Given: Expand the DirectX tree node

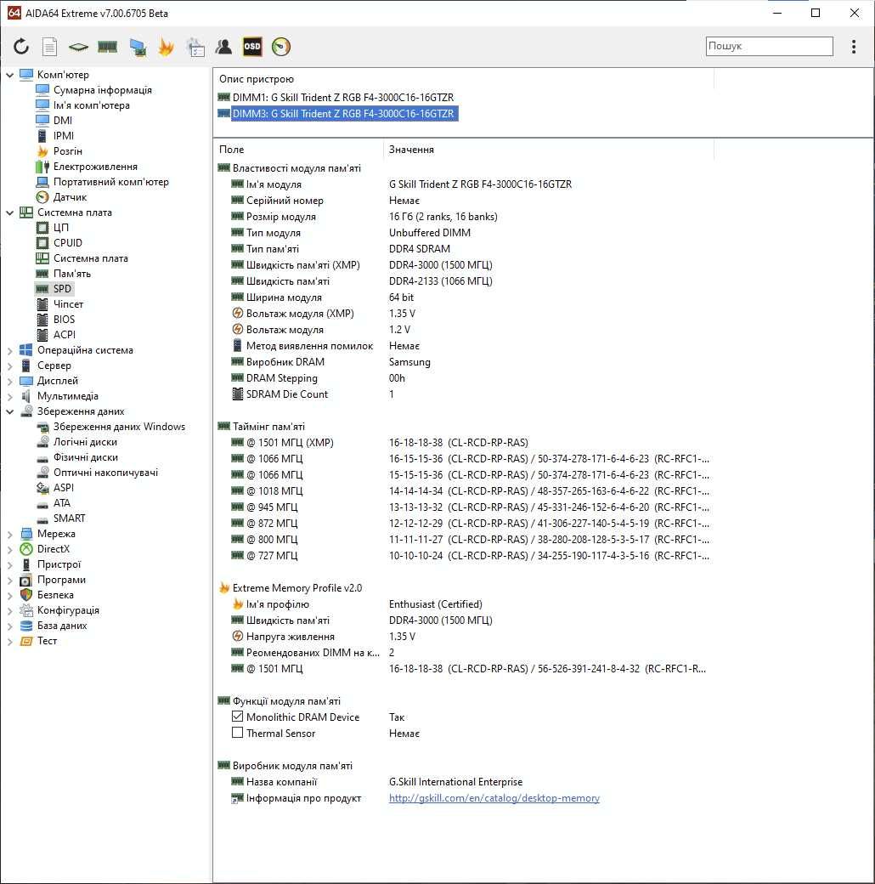Looking at the screenshot, I should pos(9,549).
